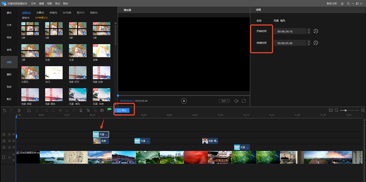Click the timeline clip at 00:56
Viewport: 366px width, 182px height.
pos(210,141)
